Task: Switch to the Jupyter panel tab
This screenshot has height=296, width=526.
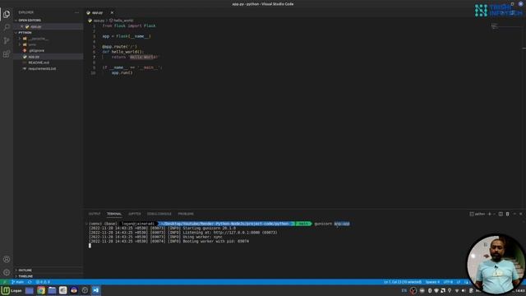Action: pos(135,214)
